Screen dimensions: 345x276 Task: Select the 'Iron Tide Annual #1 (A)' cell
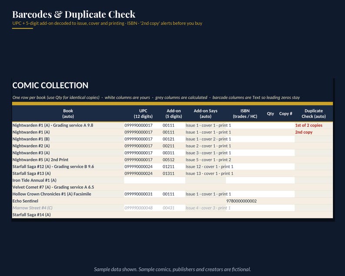[x=68, y=180]
